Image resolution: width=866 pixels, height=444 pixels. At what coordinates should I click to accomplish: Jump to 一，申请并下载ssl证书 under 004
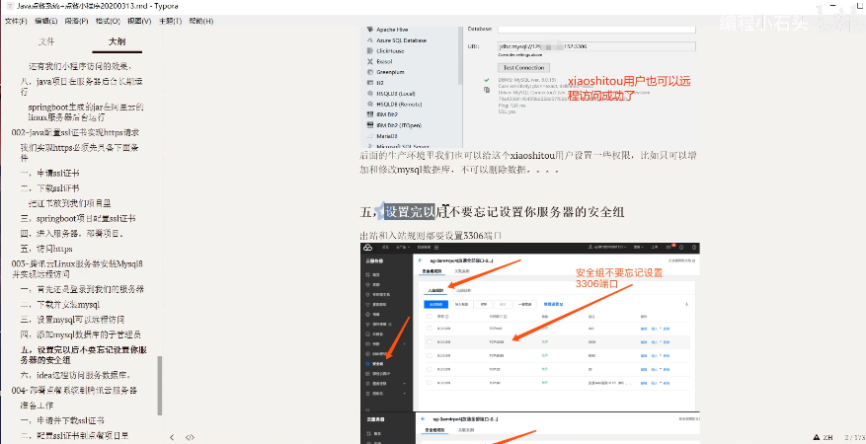(x=62, y=420)
